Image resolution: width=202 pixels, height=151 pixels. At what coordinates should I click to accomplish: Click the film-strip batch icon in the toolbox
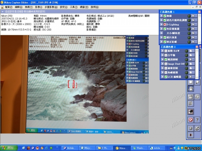coord(191,97)
